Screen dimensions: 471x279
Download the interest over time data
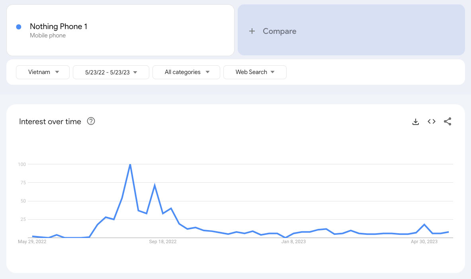(x=415, y=122)
